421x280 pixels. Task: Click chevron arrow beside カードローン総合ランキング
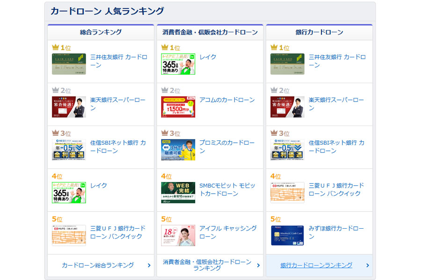coord(149,265)
